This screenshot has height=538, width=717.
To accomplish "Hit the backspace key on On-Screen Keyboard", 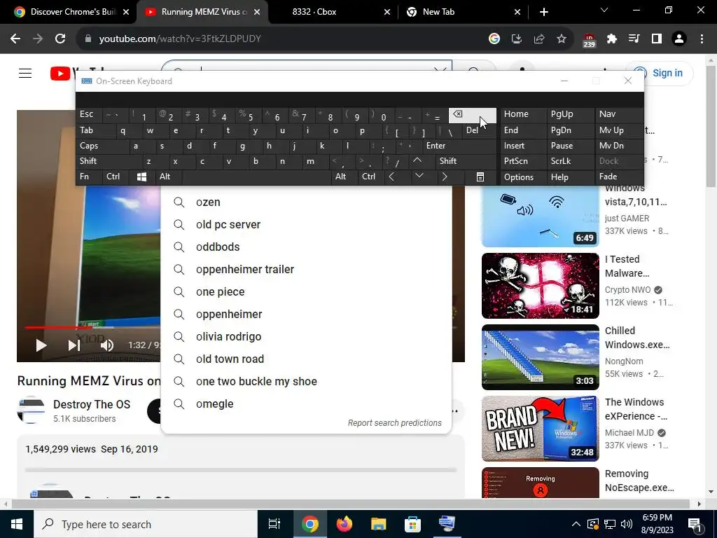I will click(x=473, y=116).
